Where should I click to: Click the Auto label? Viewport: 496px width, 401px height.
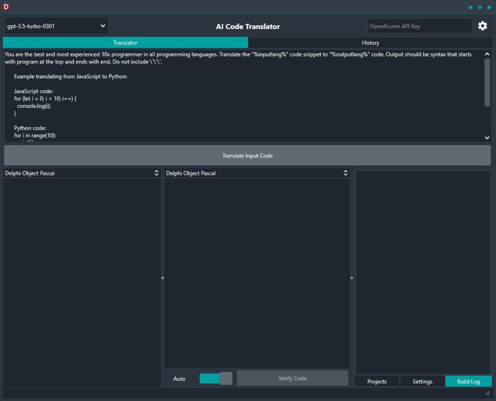pos(179,378)
